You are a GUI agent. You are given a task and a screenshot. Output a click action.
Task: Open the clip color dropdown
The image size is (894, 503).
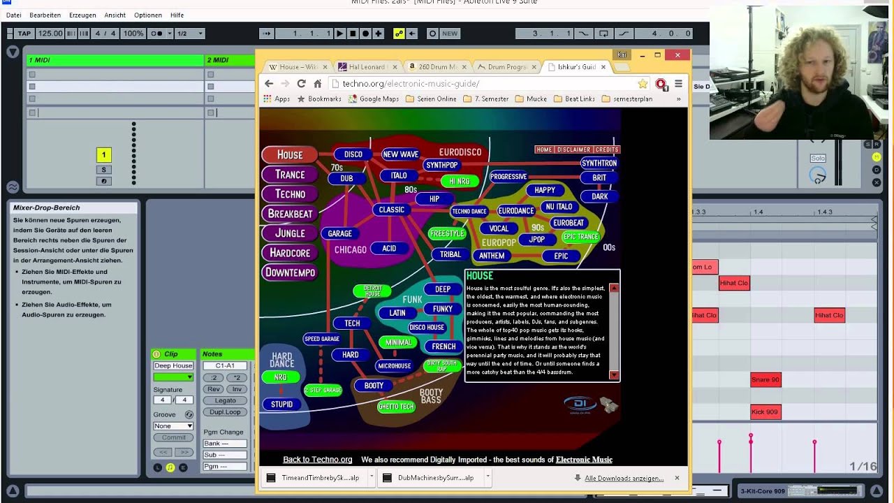173,377
